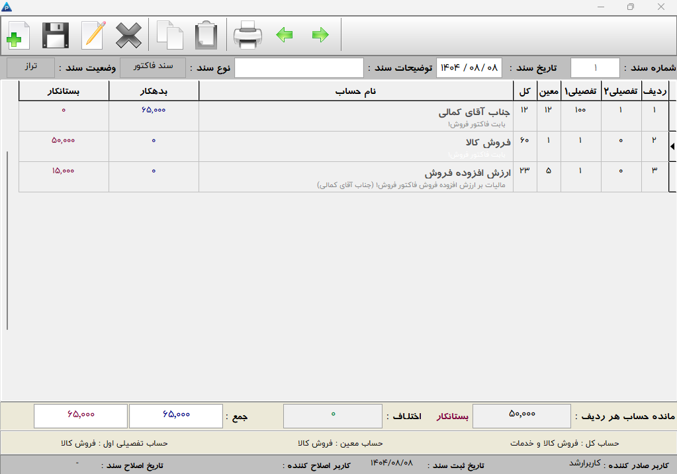Go to previous document via green left arrow
The image size is (677, 474).
(285, 34)
